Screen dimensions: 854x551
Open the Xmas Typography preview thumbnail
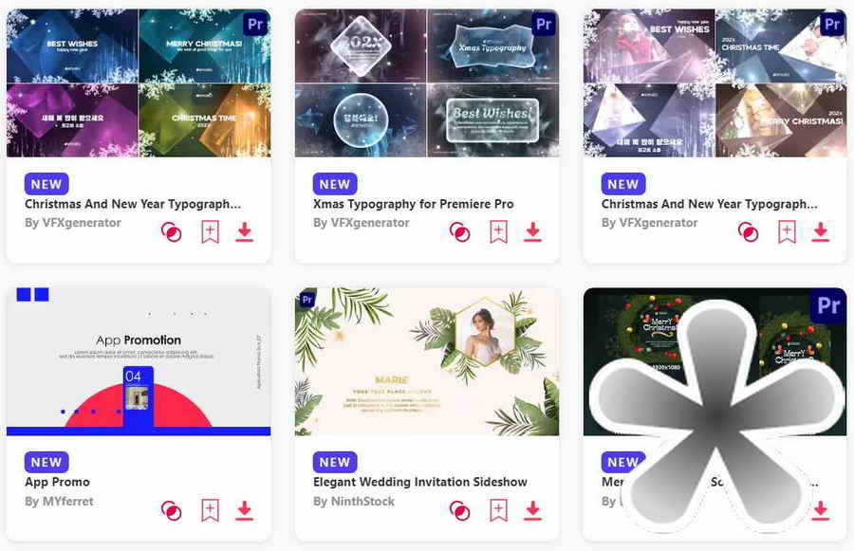[x=427, y=83]
